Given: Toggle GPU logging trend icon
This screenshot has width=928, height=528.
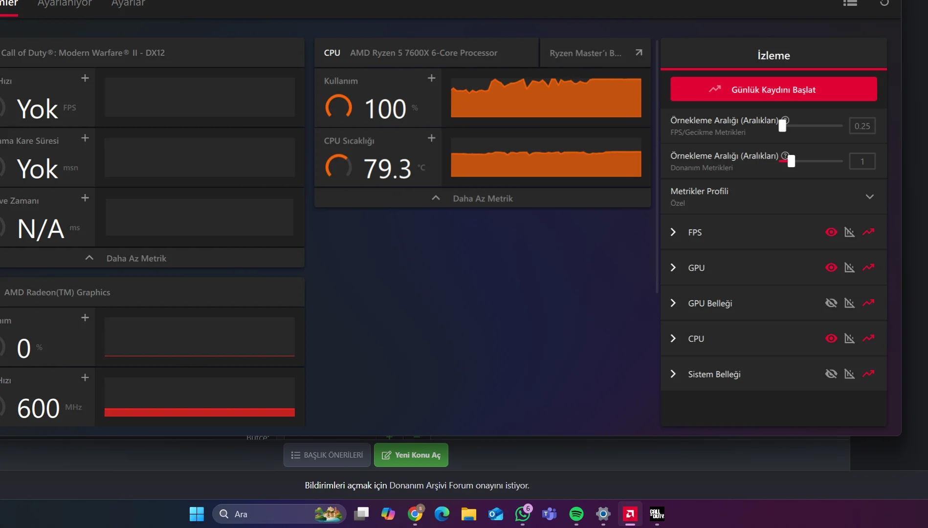Looking at the screenshot, I should click(x=868, y=267).
